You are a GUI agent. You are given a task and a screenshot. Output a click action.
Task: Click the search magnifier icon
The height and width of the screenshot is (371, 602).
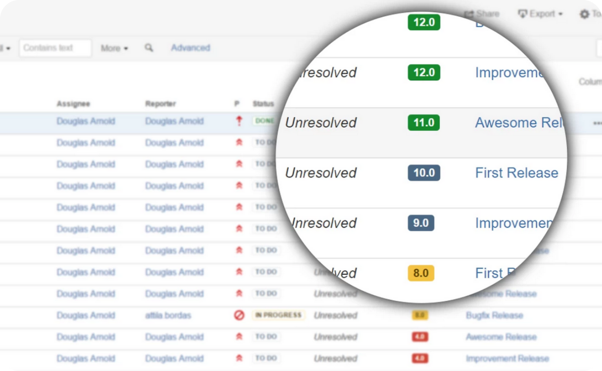[x=149, y=48]
